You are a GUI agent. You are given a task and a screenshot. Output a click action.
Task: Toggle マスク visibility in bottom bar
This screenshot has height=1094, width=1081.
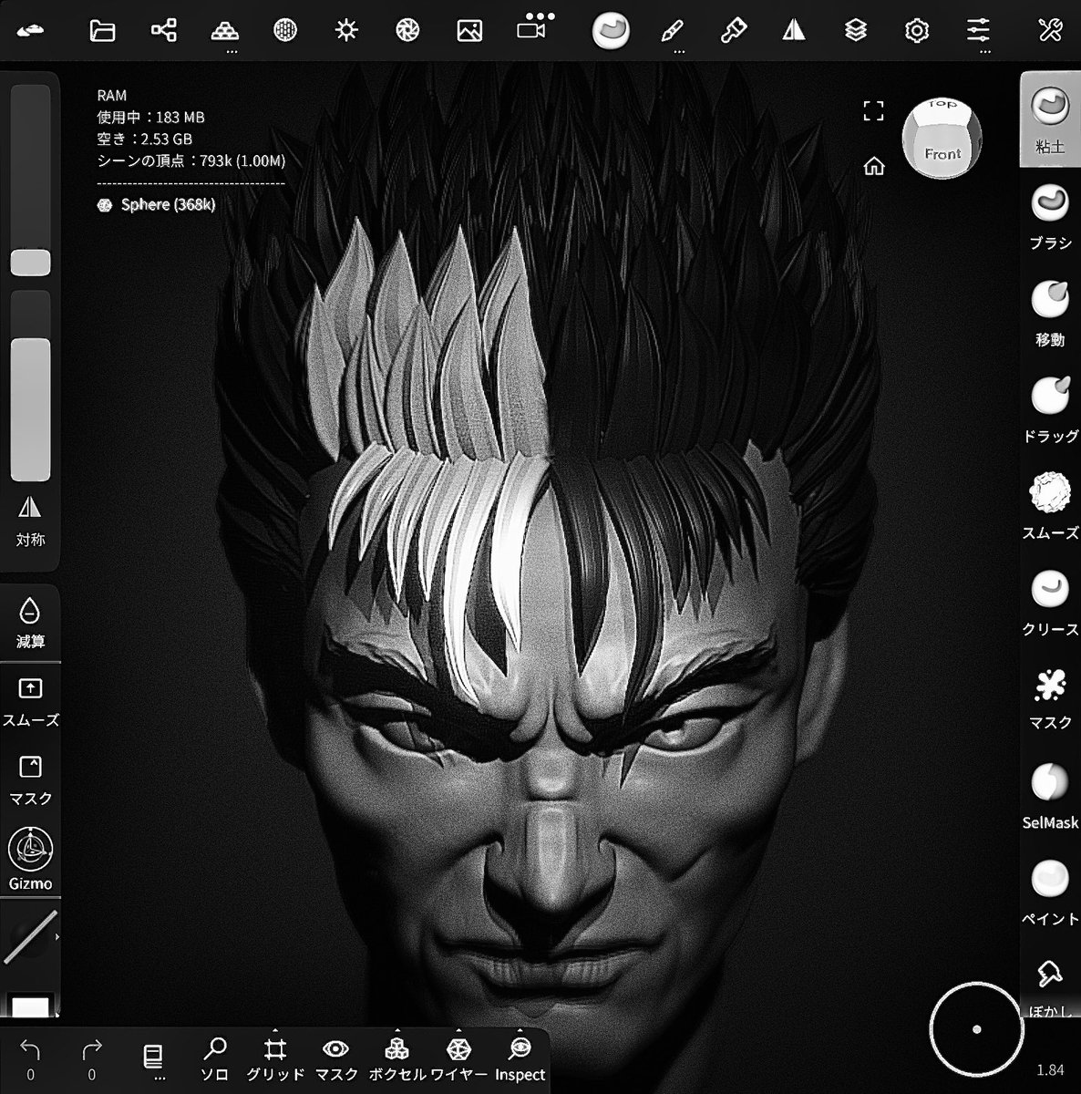tap(336, 1059)
